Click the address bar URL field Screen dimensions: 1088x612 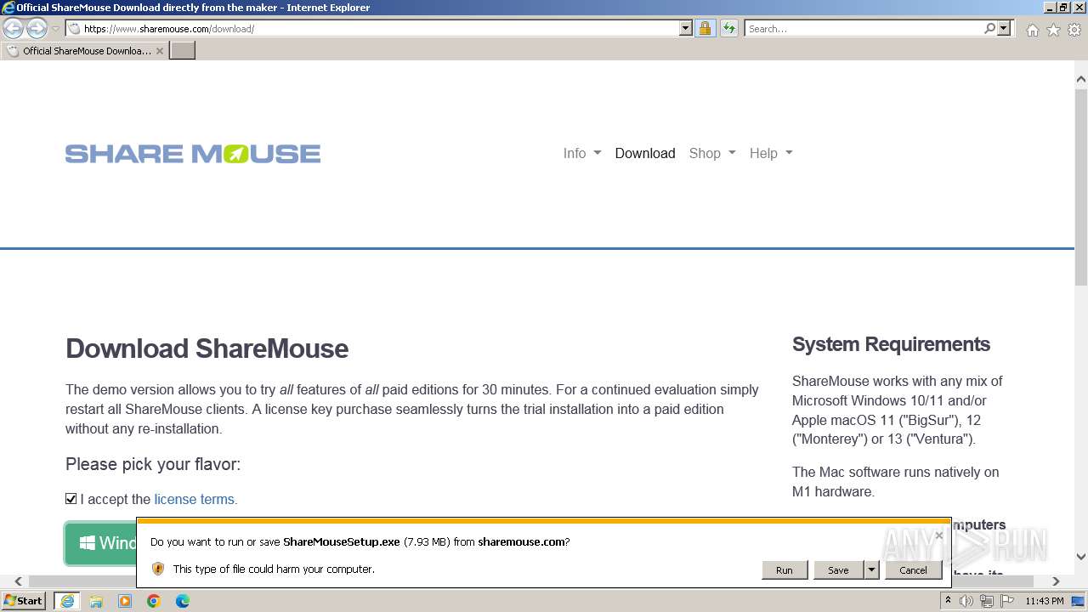click(372, 28)
